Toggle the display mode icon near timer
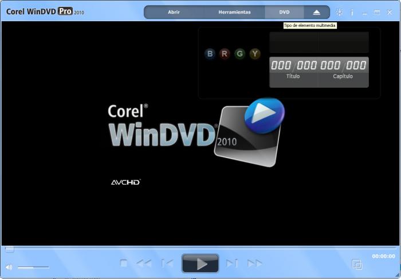401x279 pixels. (357, 264)
